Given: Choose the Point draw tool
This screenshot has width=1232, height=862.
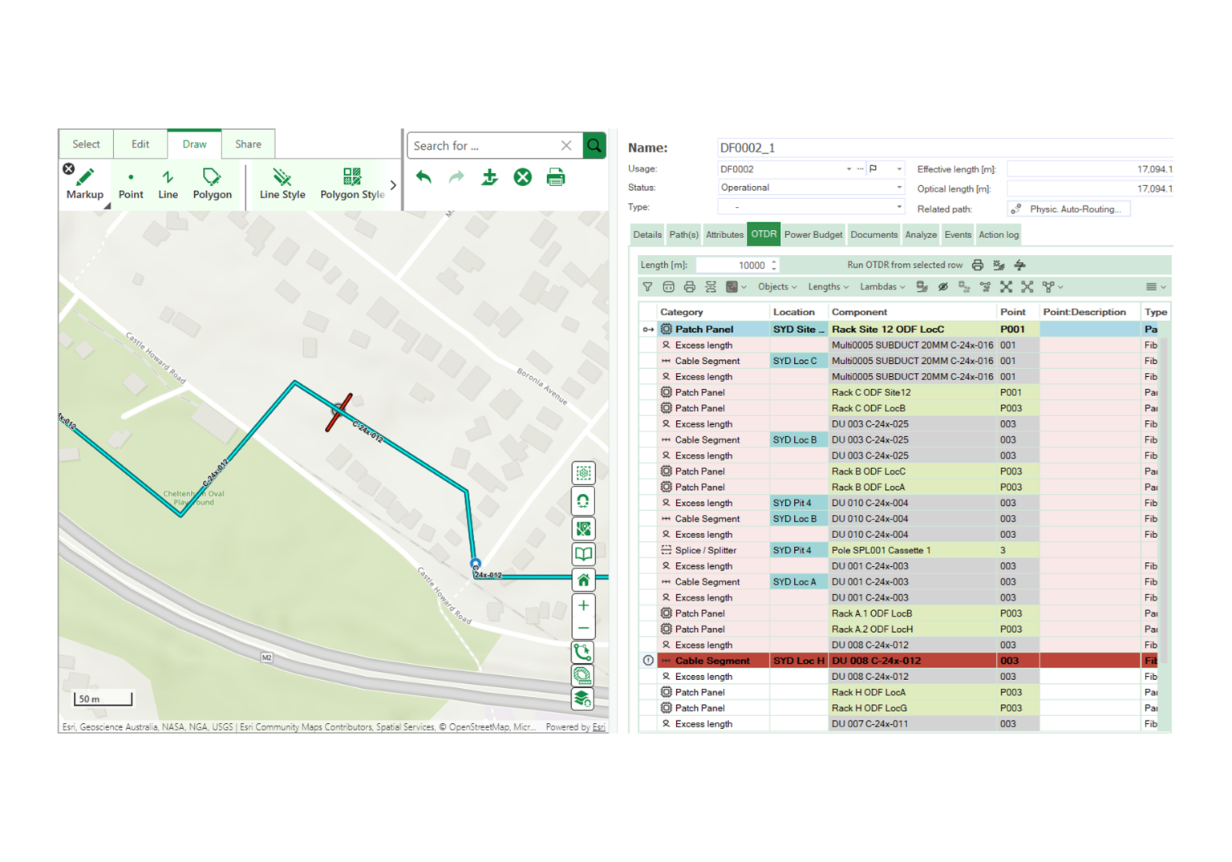Looking at the screenshot, I should tap(131, 184).
